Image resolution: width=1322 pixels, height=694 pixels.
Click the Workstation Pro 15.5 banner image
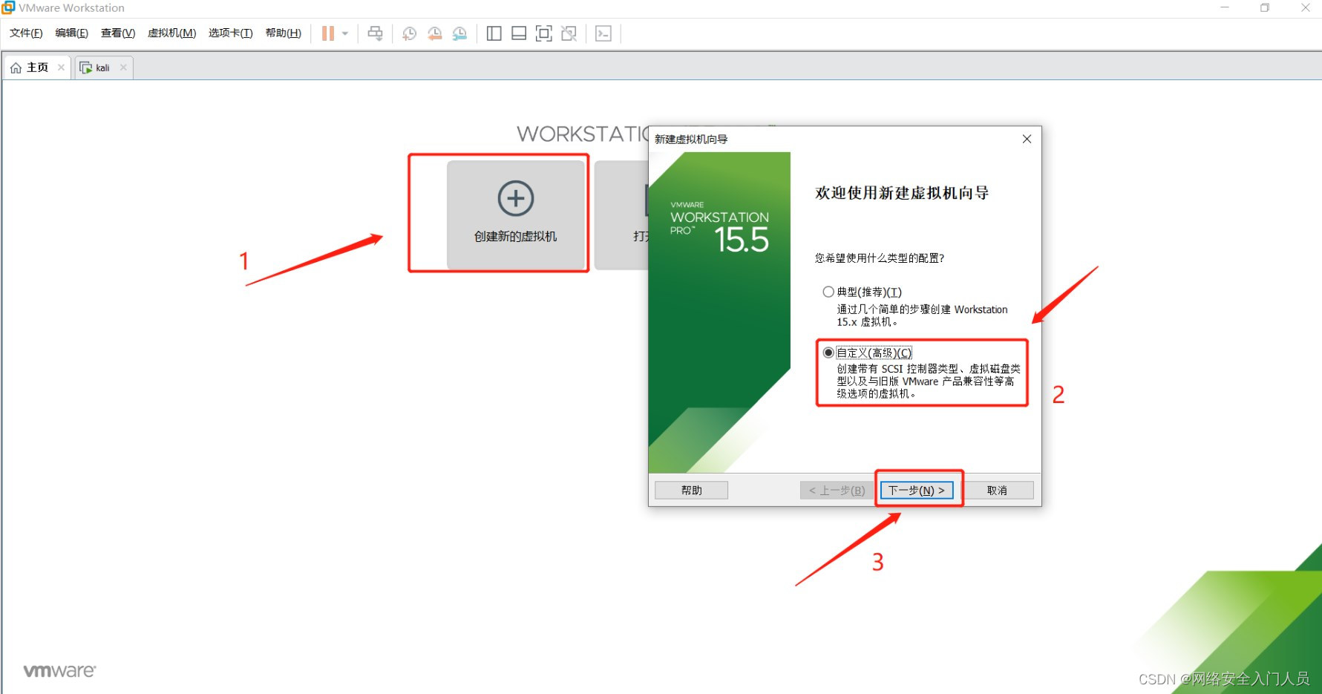[719, 312]
